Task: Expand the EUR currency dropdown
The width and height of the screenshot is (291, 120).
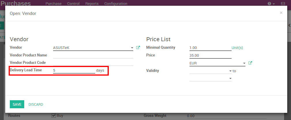Action: point(244,63)
